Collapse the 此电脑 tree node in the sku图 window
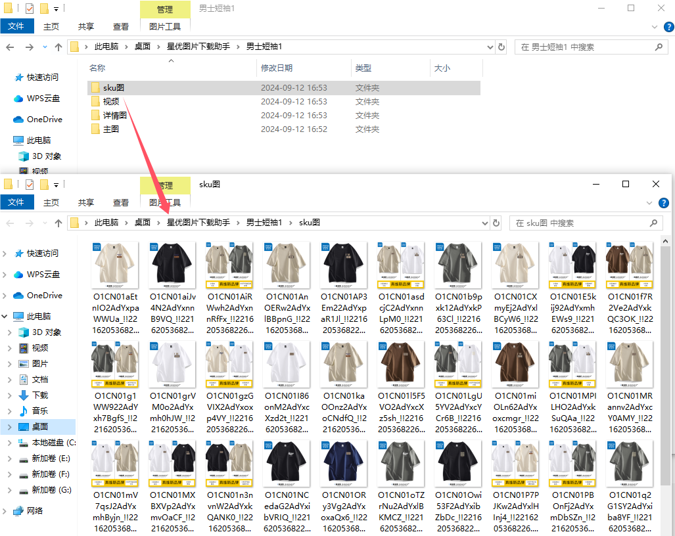Image resolution: width=675 pixels, height=536 pixels. [5, 316]
